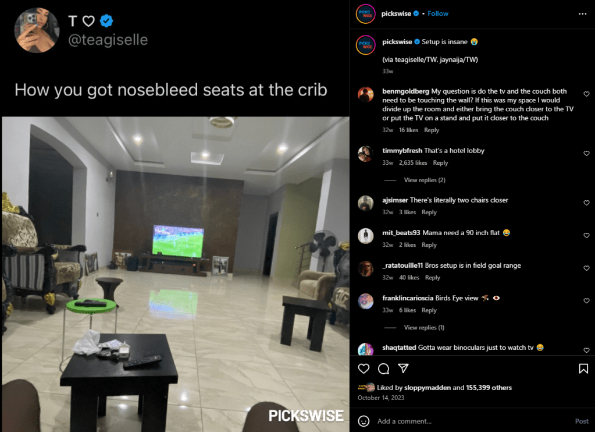Like benmgoldberg's comment with the heart

586,94
